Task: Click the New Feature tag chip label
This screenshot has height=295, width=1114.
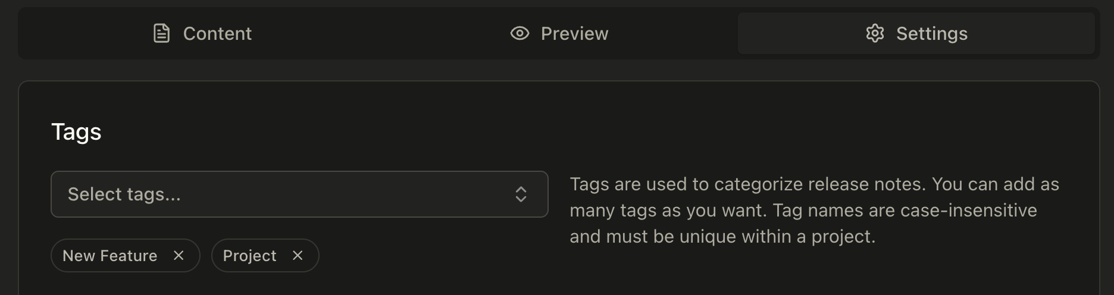Action: tap(109, 256)
